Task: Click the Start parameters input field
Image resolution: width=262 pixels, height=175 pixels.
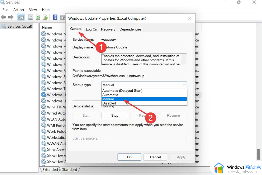Action: (x=147, y=138)
